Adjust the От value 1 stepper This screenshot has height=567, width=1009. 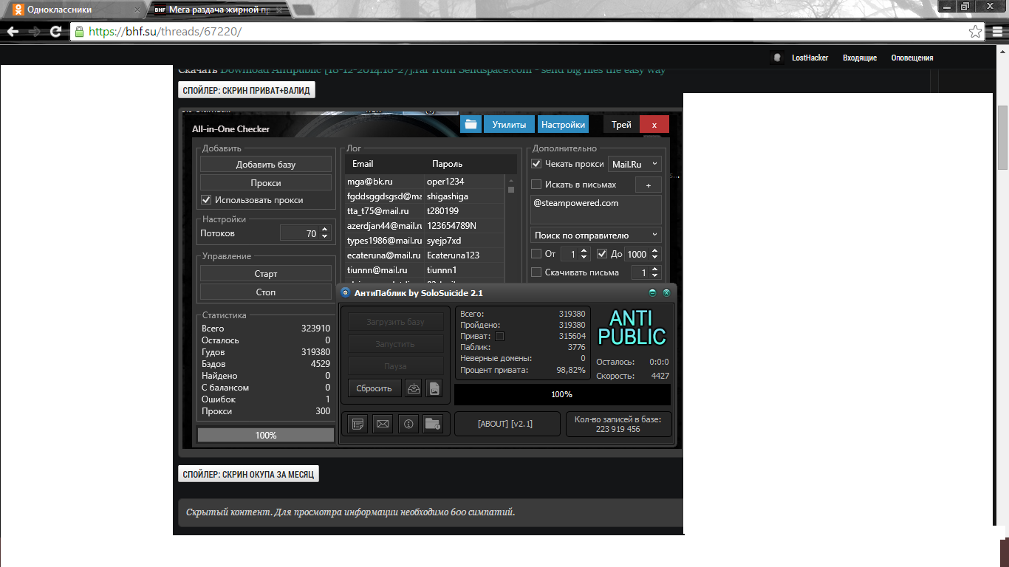tap(584, 254)
